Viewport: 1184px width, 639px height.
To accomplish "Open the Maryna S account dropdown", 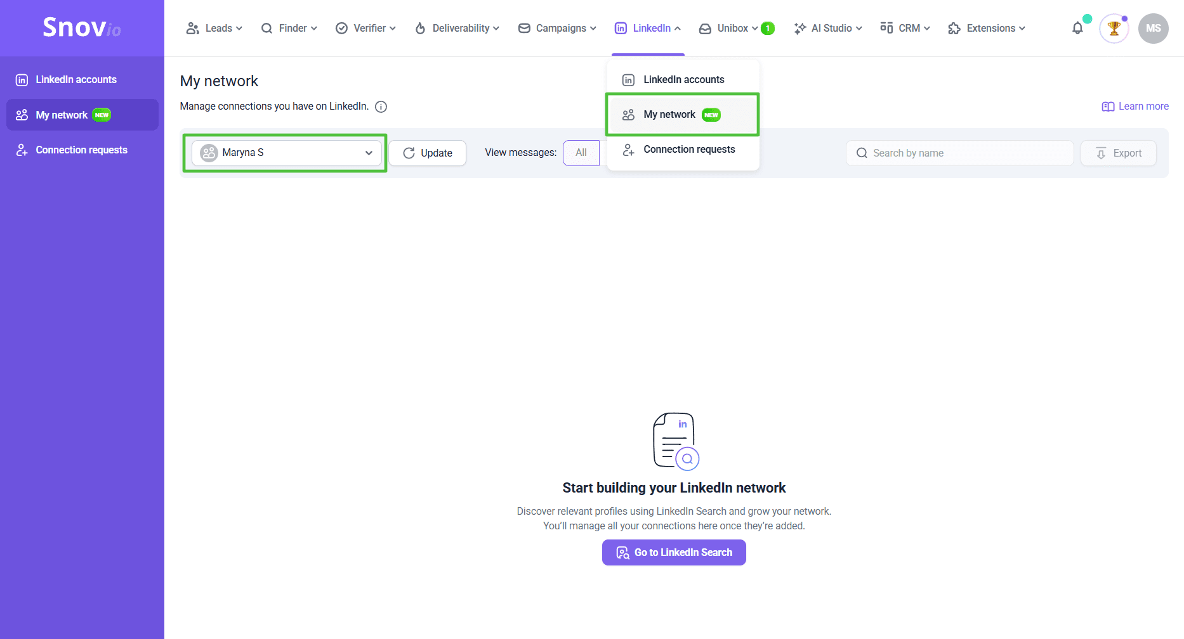I will pos(287,153).
